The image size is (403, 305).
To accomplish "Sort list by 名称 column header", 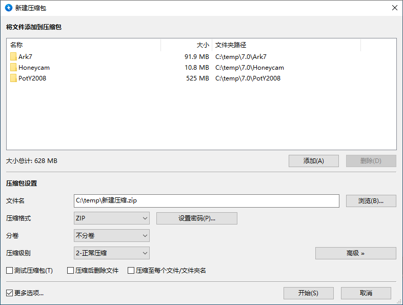I will 83,45.
